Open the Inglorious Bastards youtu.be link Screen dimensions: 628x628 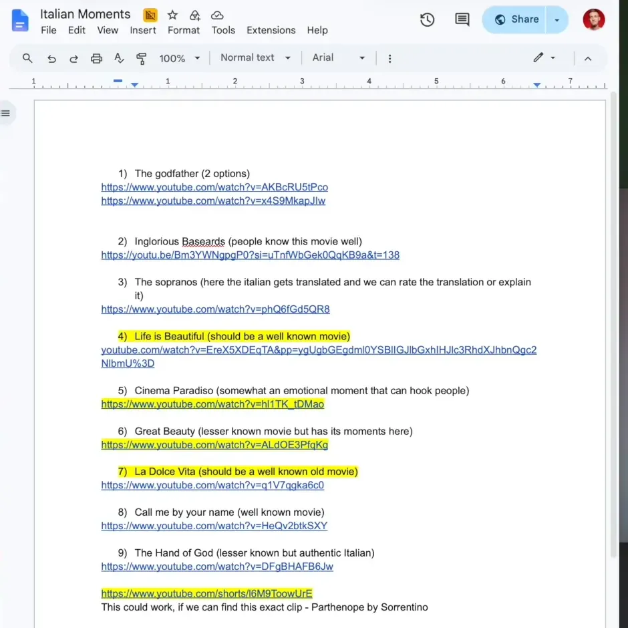tap(250, 255)
